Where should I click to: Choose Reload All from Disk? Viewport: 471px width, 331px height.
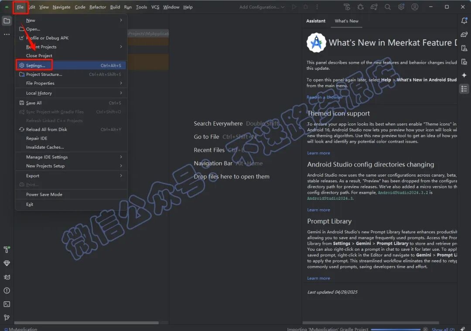click(x=71, y=129)
